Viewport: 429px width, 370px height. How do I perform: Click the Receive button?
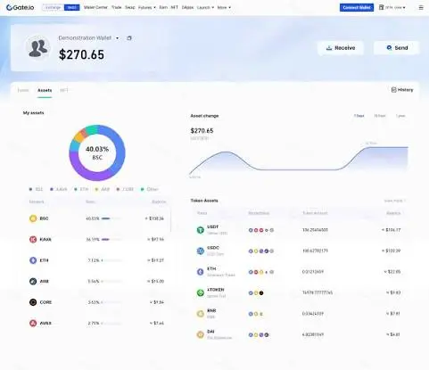coord(341,48)
